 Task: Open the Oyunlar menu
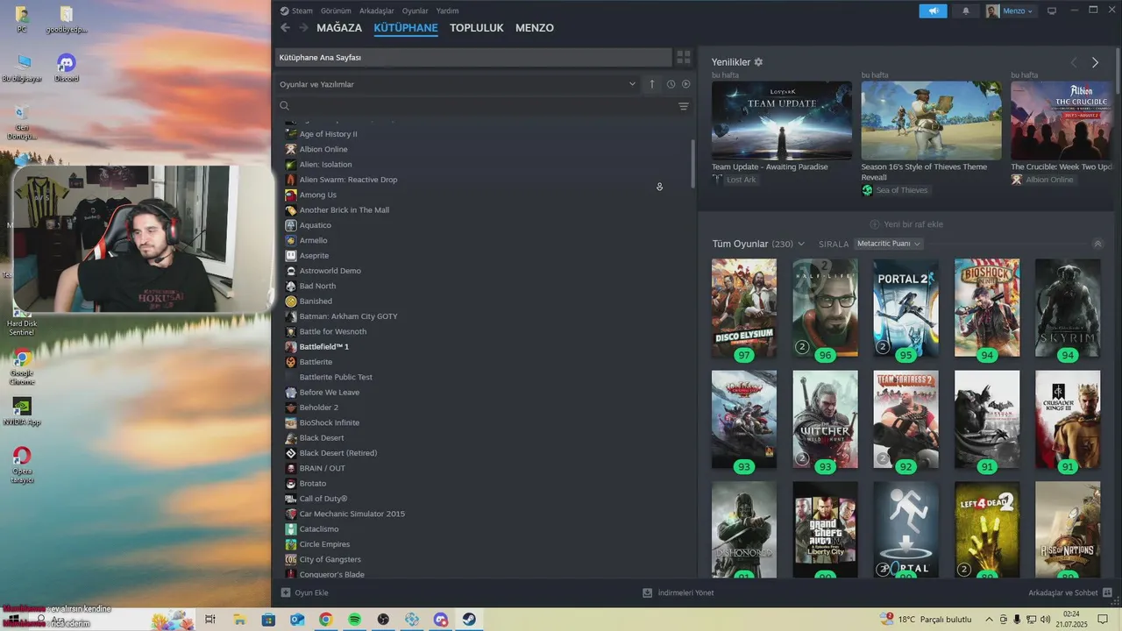click(415, 11)
